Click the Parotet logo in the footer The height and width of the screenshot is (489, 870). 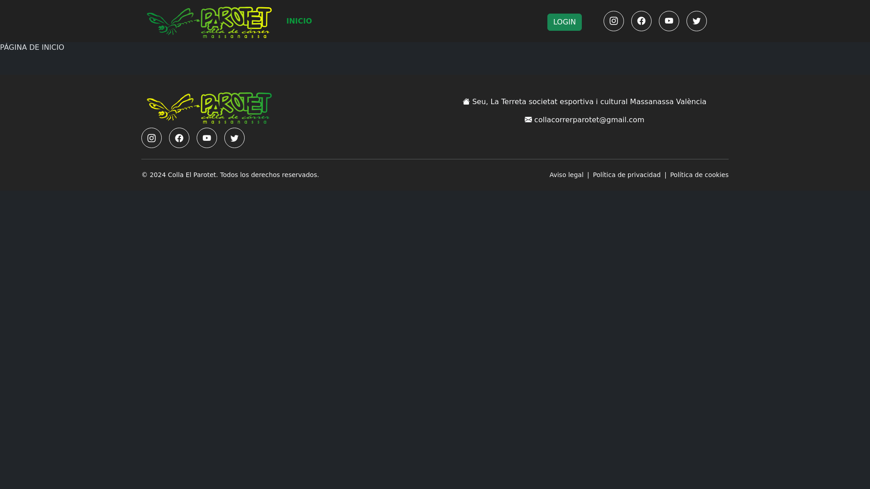[x=209, y=108]
